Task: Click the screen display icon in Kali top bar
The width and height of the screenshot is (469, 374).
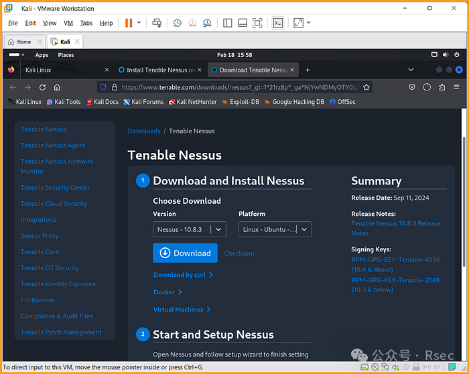Action: coord(434,55)
